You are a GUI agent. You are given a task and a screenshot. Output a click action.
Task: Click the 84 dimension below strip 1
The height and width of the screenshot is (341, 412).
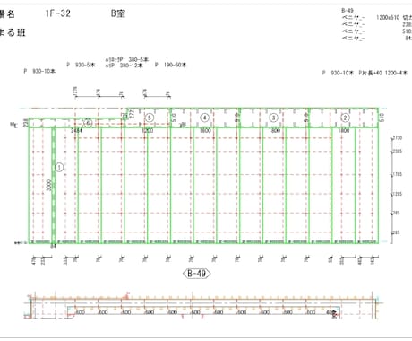pyautogui.click(x=53, y=247)
